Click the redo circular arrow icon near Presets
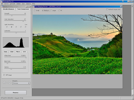 coord(9,83)
